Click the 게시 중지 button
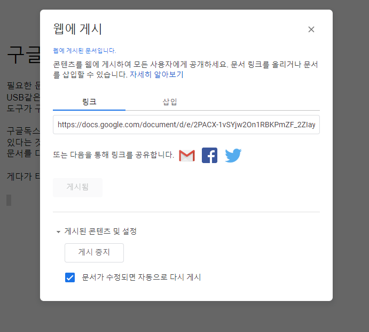Viewport: 369px width, 332px height. [x=94, y=252]
